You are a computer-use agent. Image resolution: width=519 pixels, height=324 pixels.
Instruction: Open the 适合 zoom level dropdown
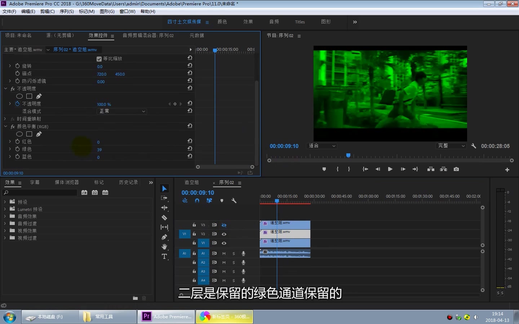coord(322,146)
